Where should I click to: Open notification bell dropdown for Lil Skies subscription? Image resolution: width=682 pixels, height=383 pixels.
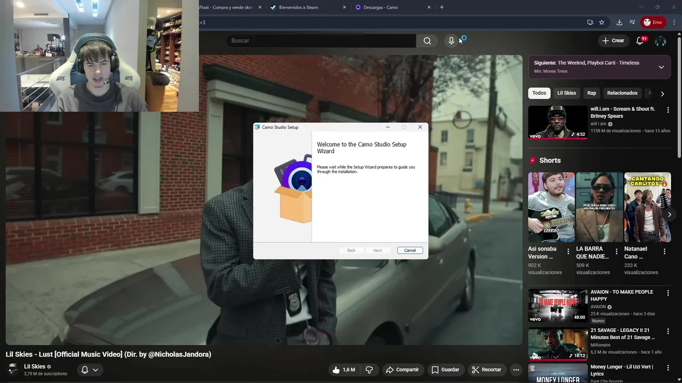tap(90, 370)
